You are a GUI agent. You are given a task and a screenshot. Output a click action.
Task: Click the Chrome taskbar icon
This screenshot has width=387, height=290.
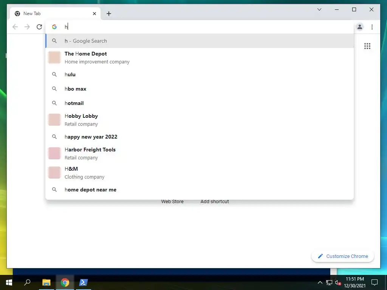(x=65, y=282)
